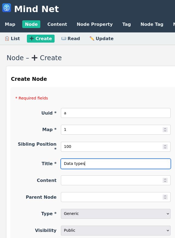Click into the Title field
Viewport: 175px width, 238px height.
coord(116,164)
